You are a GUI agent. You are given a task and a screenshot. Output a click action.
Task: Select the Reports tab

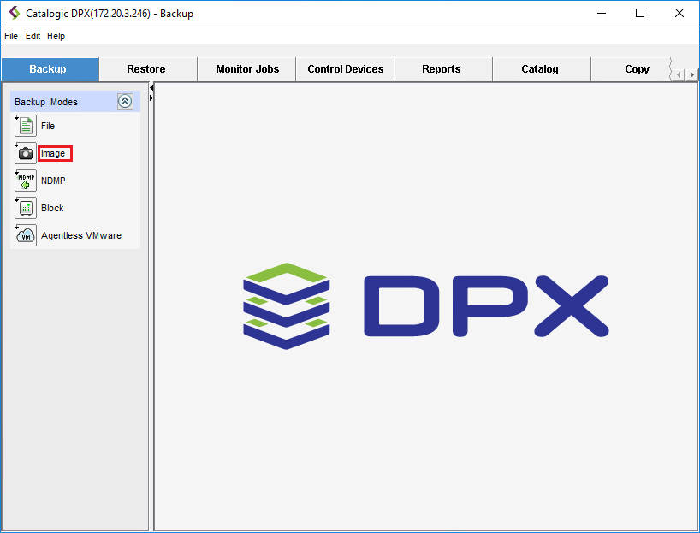point(442,69)
